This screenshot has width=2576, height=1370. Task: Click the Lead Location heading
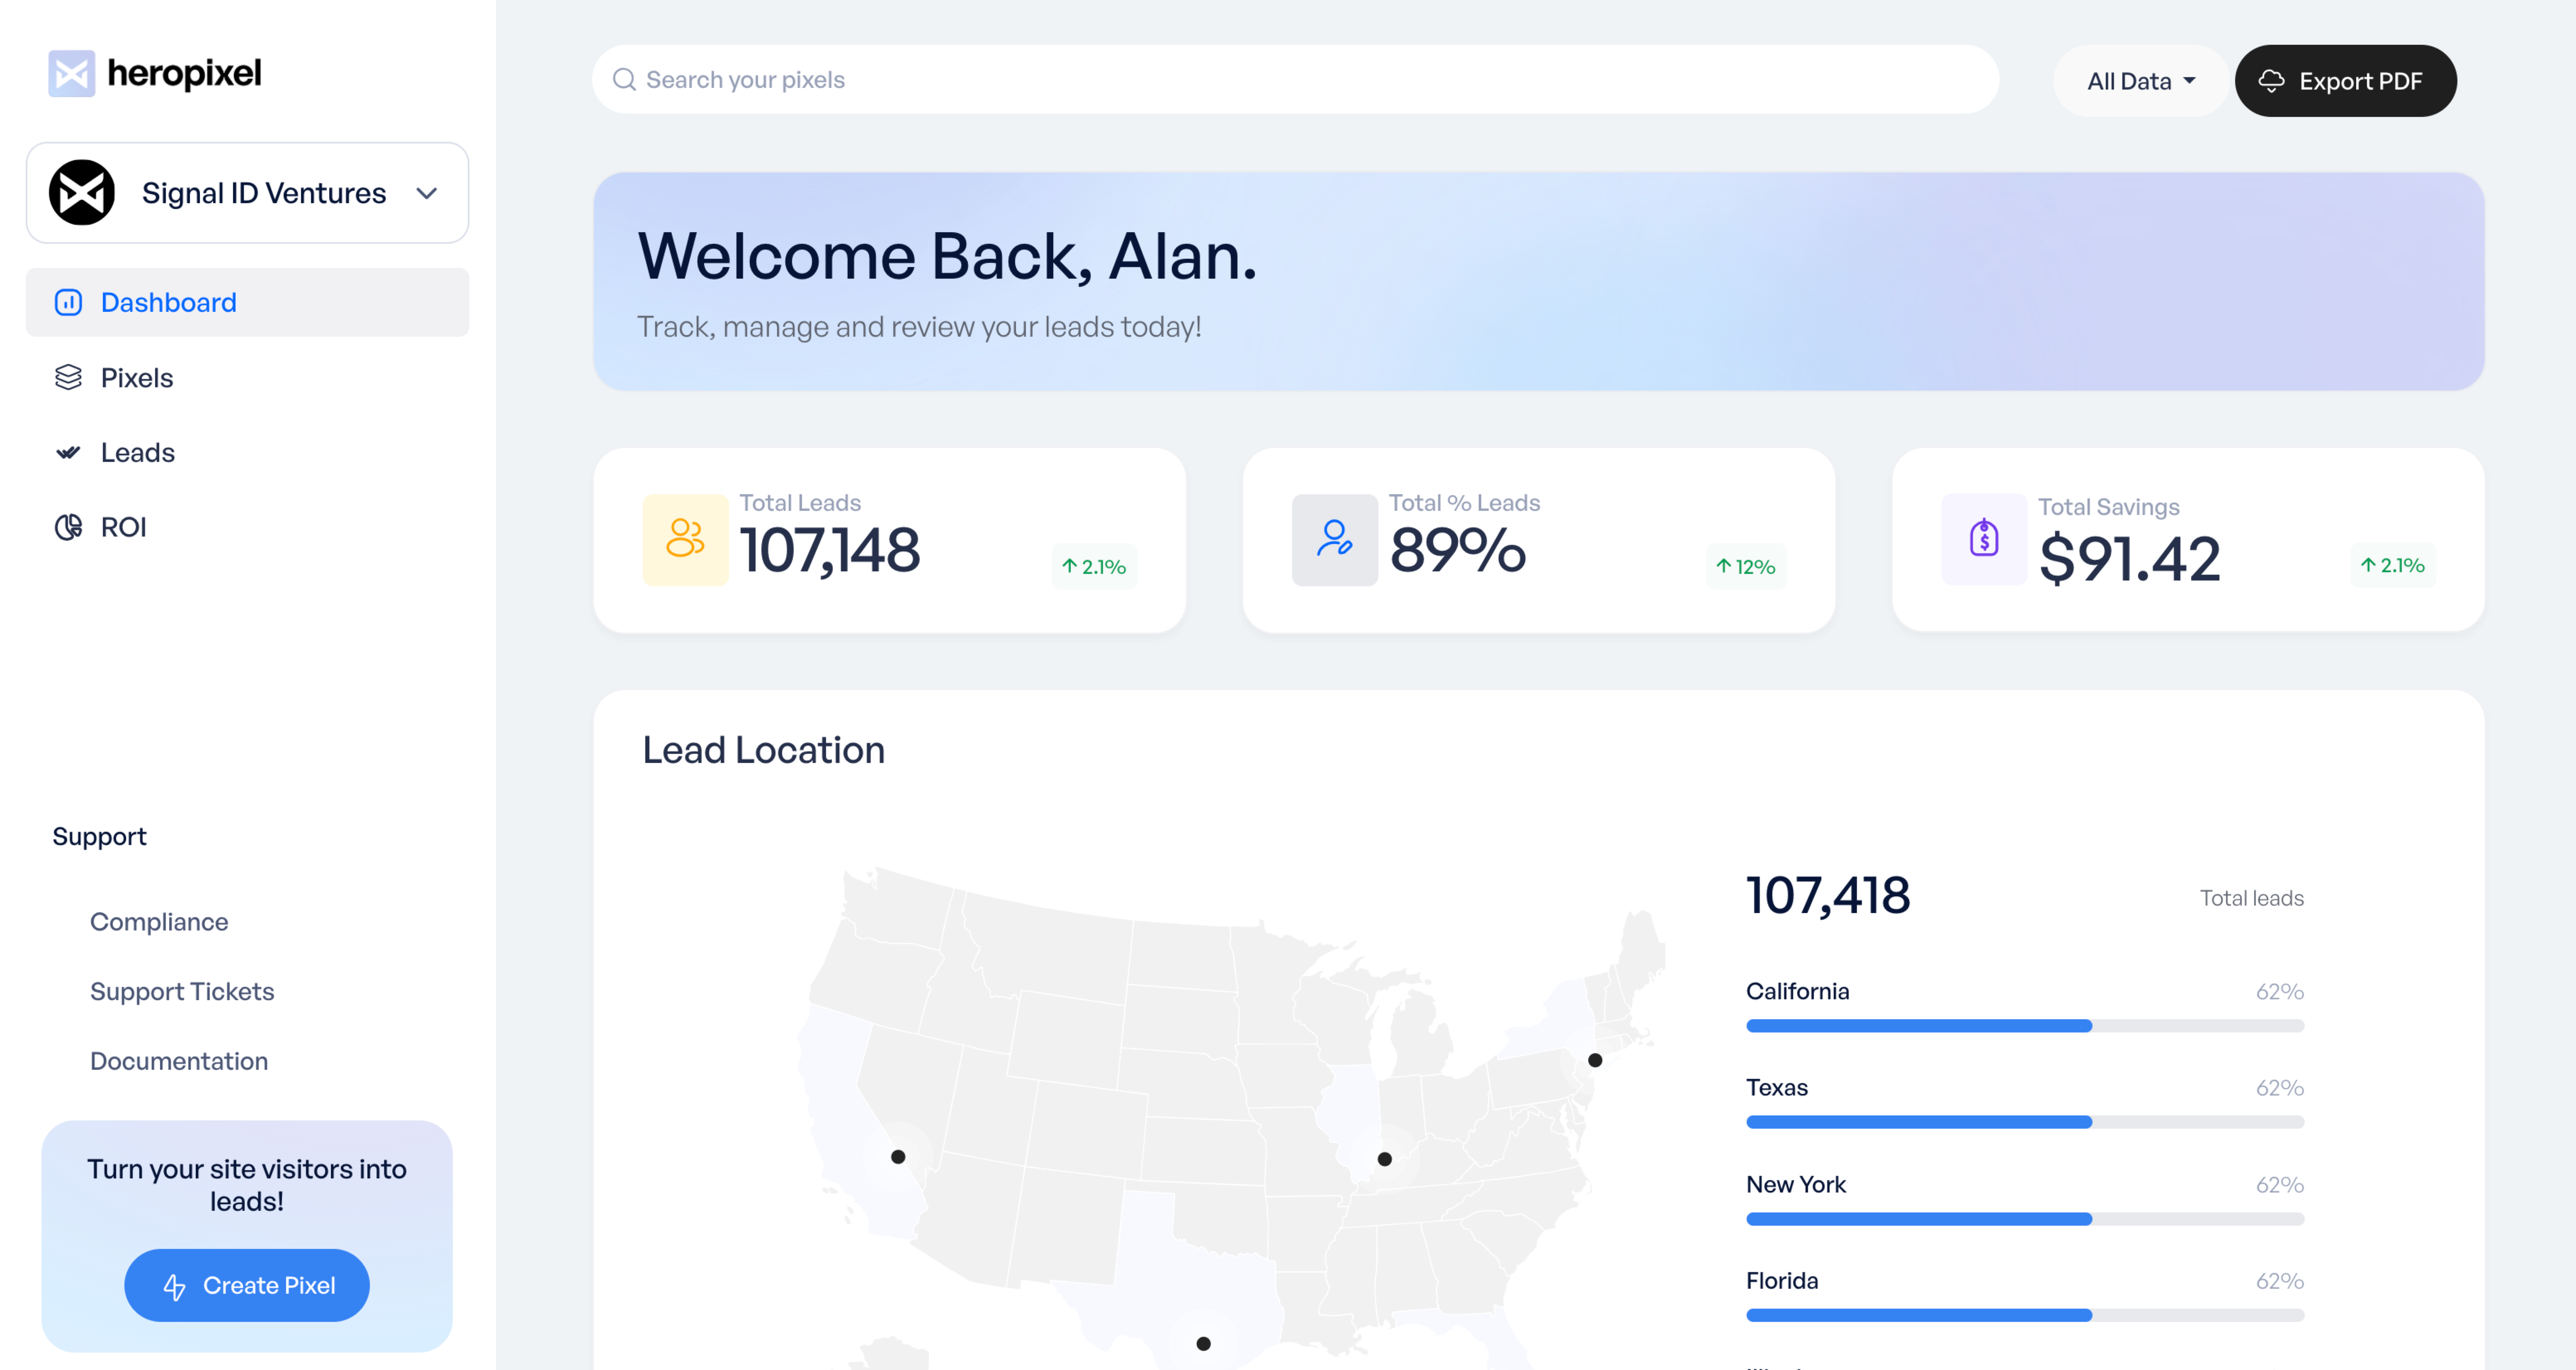pos(764,750)
